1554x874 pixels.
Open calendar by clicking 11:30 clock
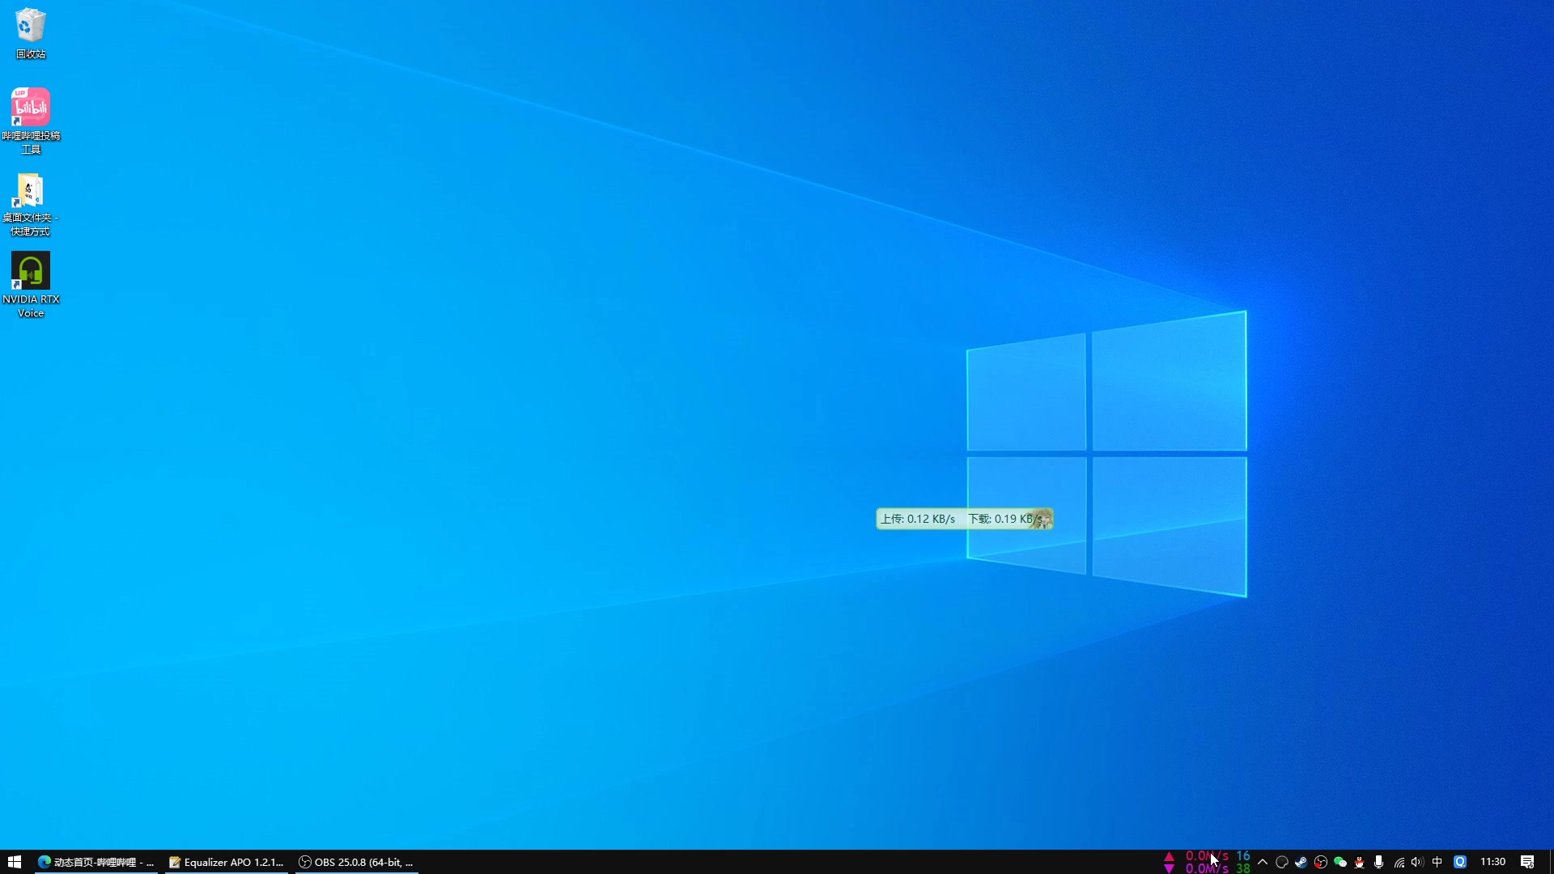1493,862
